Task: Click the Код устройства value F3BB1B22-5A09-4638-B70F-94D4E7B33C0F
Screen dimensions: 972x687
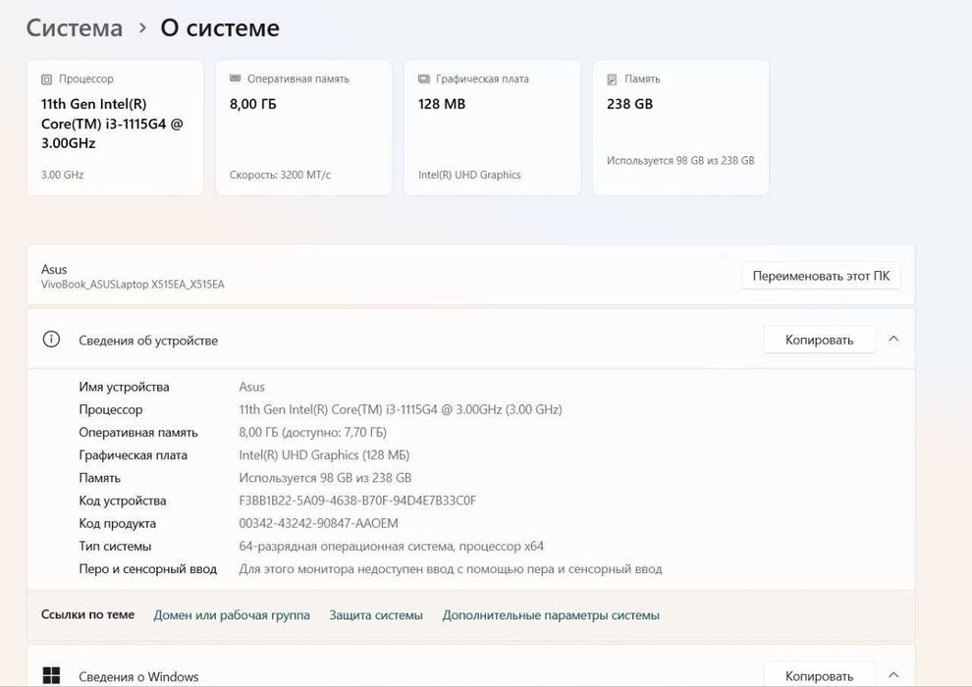Action: point(357,501)
